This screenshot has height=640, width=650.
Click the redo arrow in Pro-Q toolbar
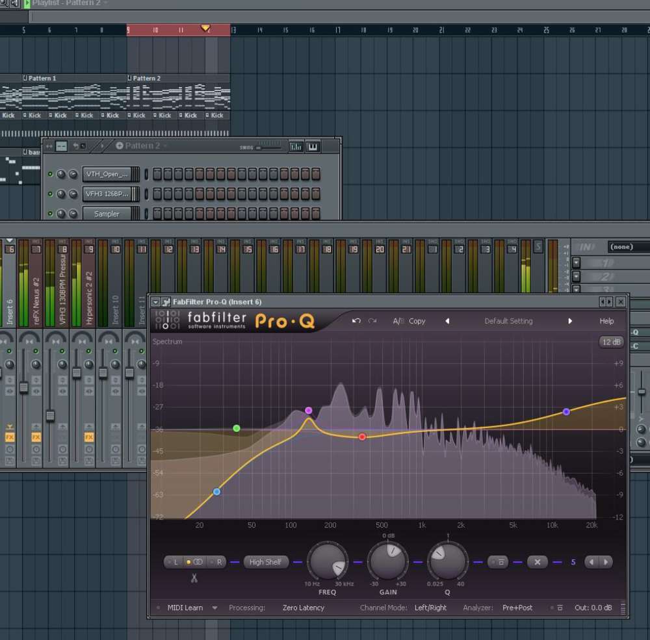click(371, 320)
